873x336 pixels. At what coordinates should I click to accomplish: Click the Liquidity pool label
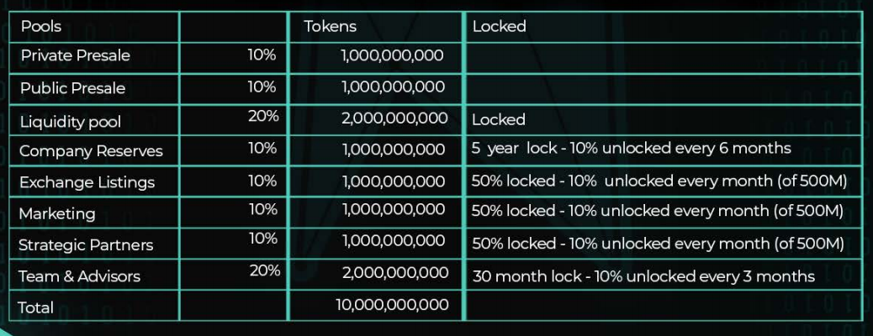[x=70, y=122]
